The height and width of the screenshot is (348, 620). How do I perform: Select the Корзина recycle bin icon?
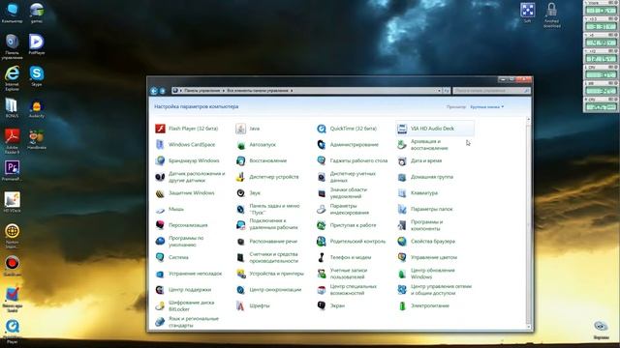(x=601, y=330)
